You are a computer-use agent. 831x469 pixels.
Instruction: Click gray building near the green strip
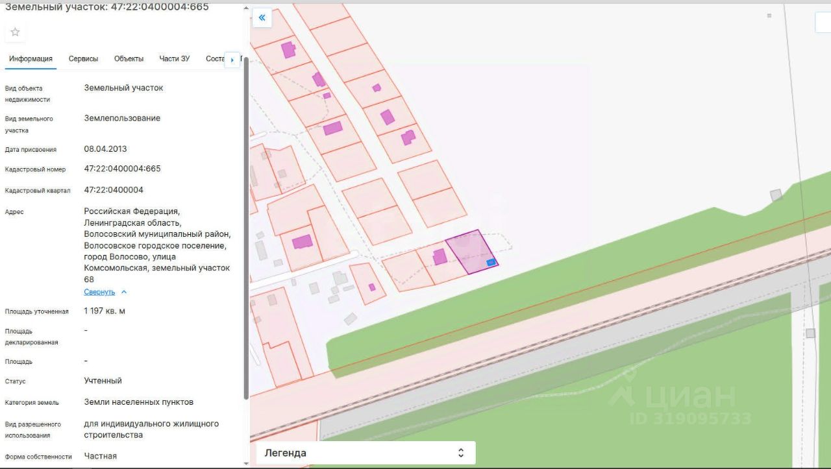pos(776,195)
